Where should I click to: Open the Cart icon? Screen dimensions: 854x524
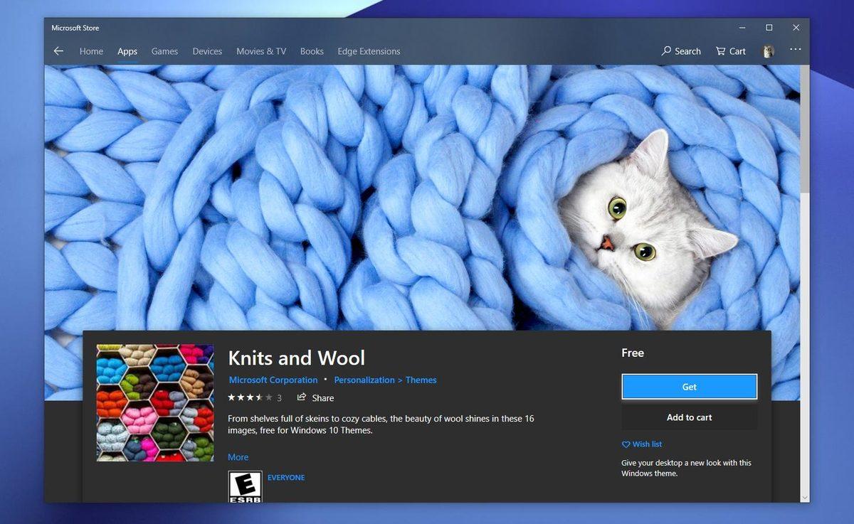coord(730,51)
